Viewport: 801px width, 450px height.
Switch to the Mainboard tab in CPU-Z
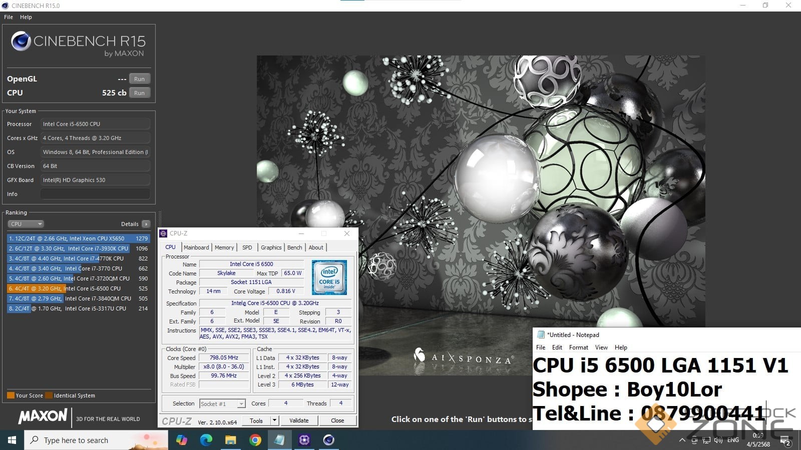pos(196,247)
